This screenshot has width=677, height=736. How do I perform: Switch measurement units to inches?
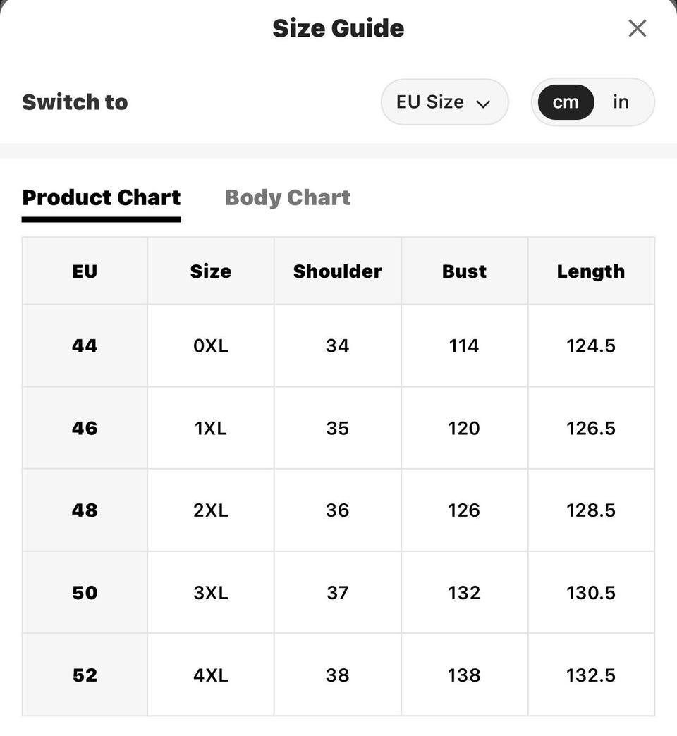point(621,102)
